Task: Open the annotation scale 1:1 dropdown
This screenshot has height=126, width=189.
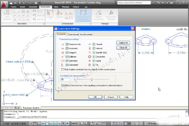Action: [x=128, y=123]
